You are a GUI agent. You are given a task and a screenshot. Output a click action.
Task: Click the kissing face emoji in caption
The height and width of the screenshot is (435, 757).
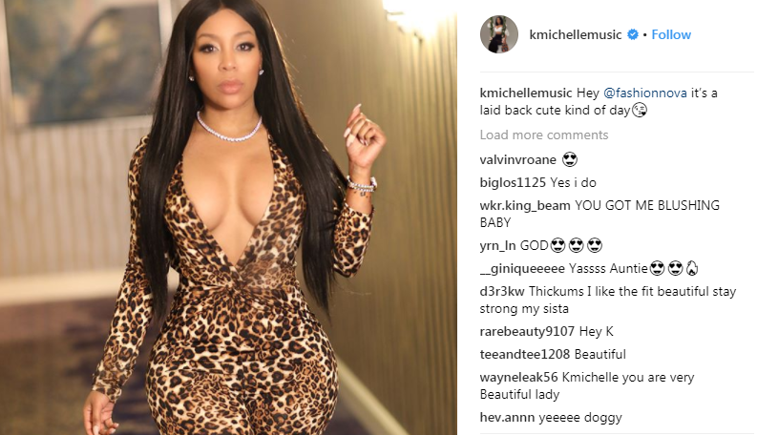640,111
